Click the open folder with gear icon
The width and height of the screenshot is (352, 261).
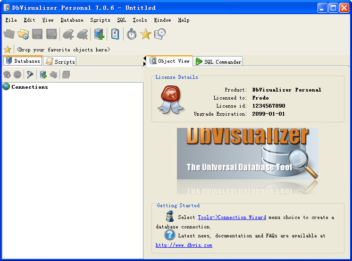tap(23, 34)
